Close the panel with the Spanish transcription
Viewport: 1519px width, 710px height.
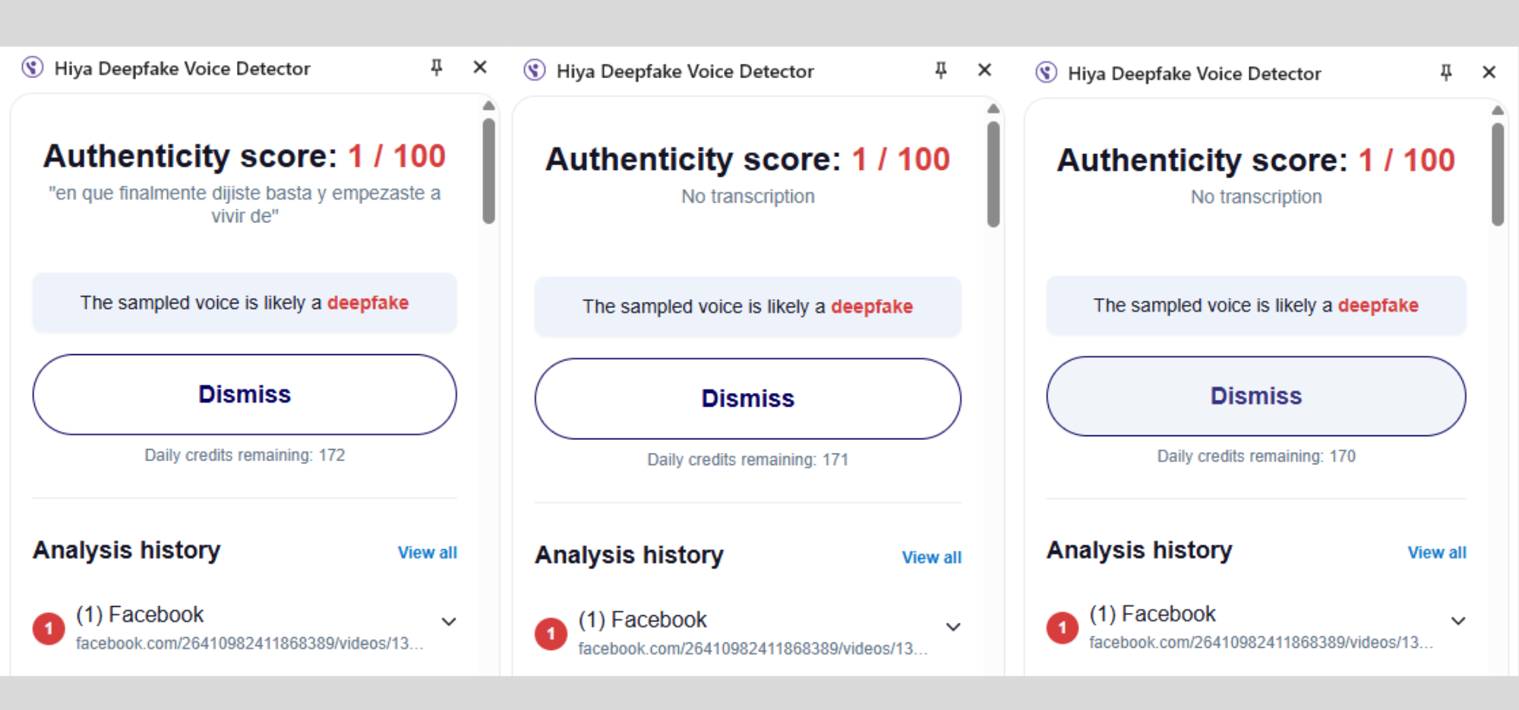[x=480, y=68]
